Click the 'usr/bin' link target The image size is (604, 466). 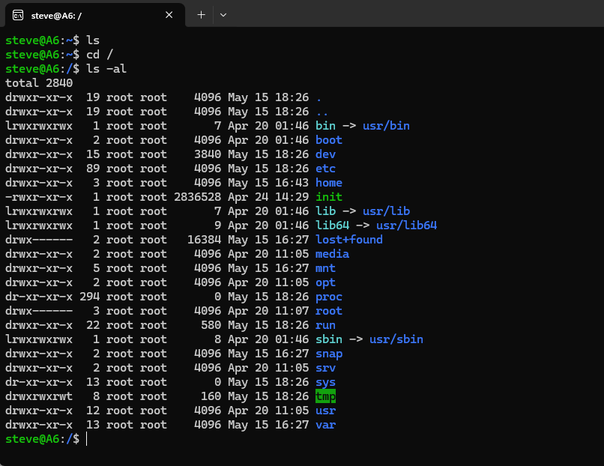(386, 126)
